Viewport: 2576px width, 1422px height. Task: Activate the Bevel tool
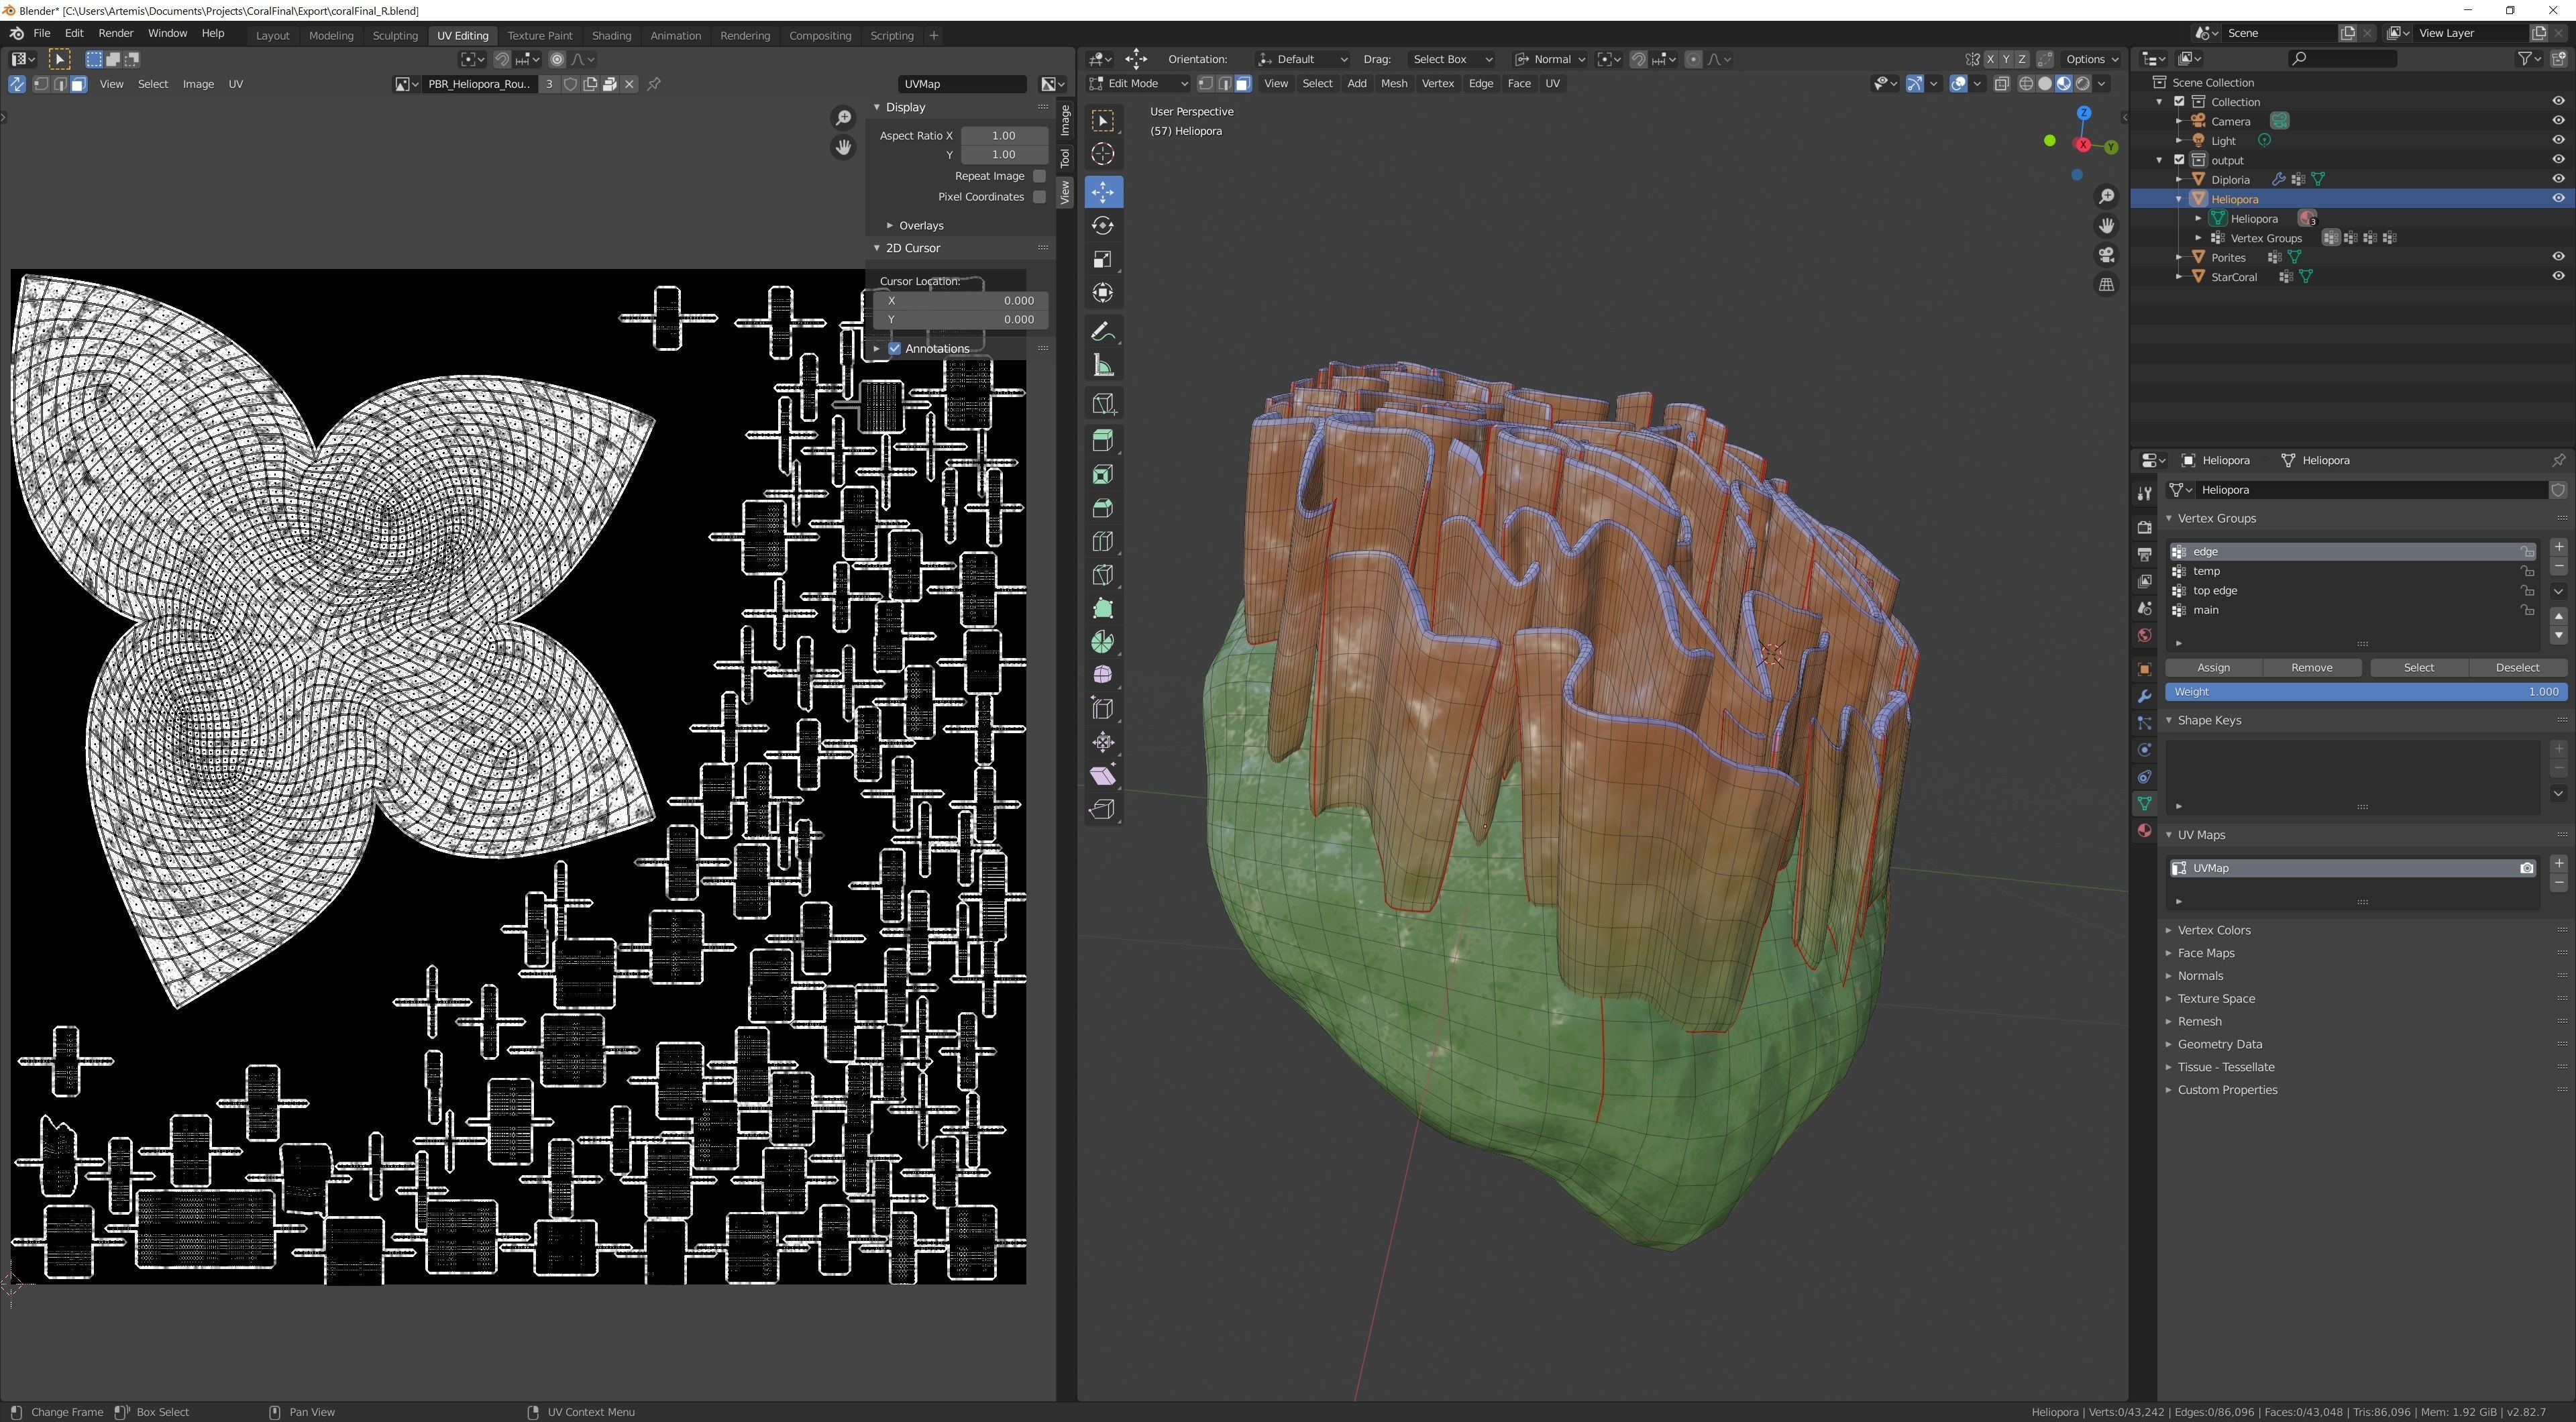tap(1103, 508)
